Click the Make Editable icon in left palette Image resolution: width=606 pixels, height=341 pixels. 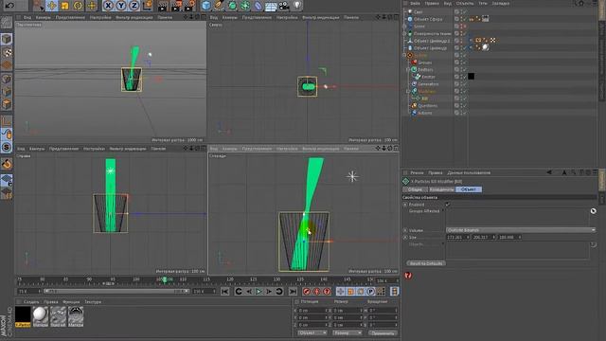coord(7,23)
